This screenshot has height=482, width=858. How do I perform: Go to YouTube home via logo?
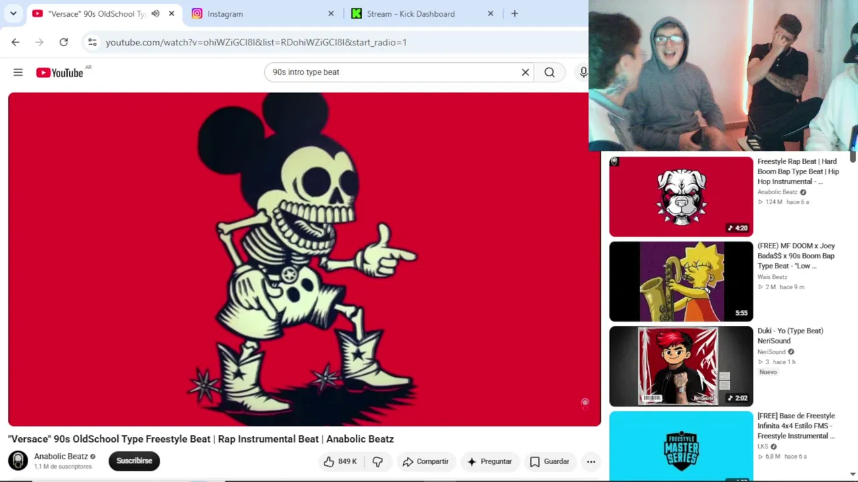point(60,72)
